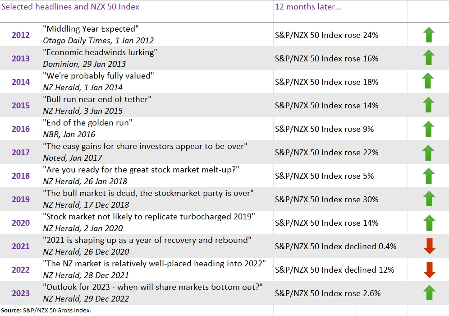Select the green arrow in the 2016 row
The image size is (449, 316).
point(428,129)
